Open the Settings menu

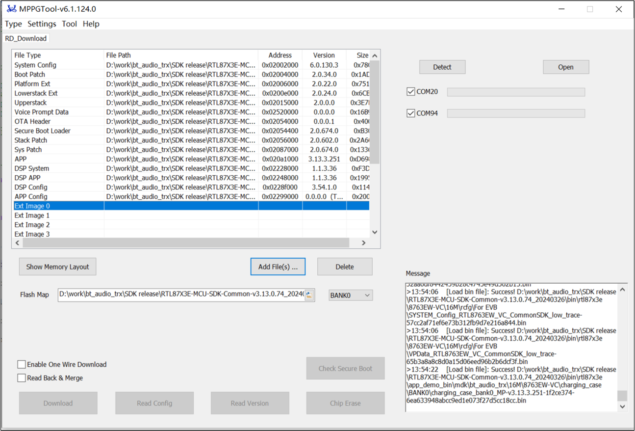(42, 24)
